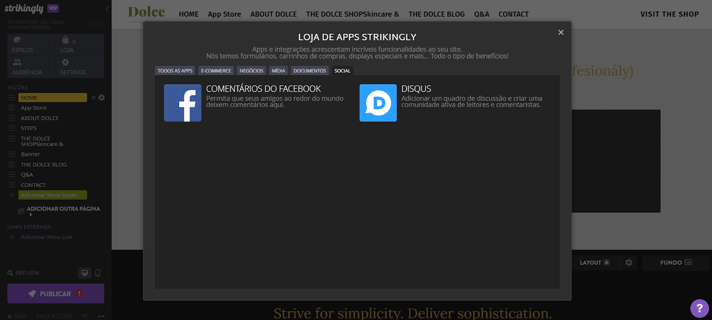Click the STEPS section drag handle icon
712x320 pixels.
11,128
